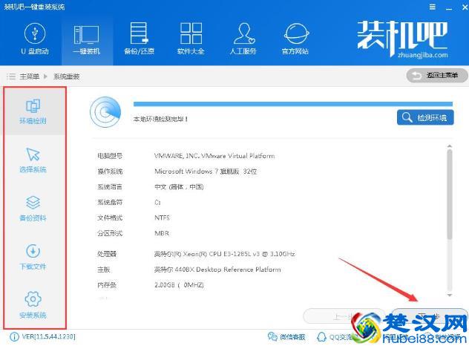Click the VER[11.5.44.1230] version text
Screen dimensions: 469x346
48,337
